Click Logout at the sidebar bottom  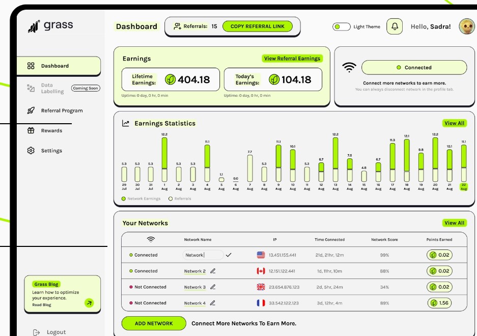56,332
